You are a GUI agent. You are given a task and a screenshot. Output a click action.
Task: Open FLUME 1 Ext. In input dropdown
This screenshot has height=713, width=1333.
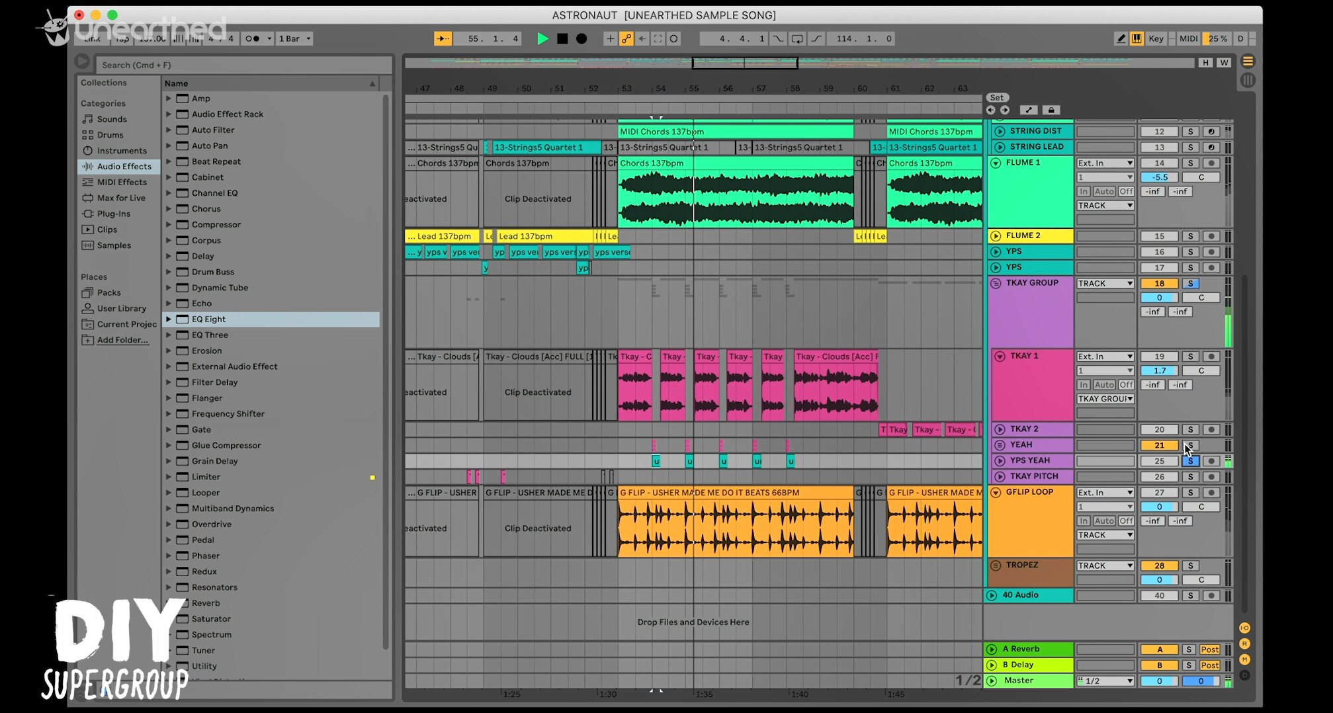1105,163
